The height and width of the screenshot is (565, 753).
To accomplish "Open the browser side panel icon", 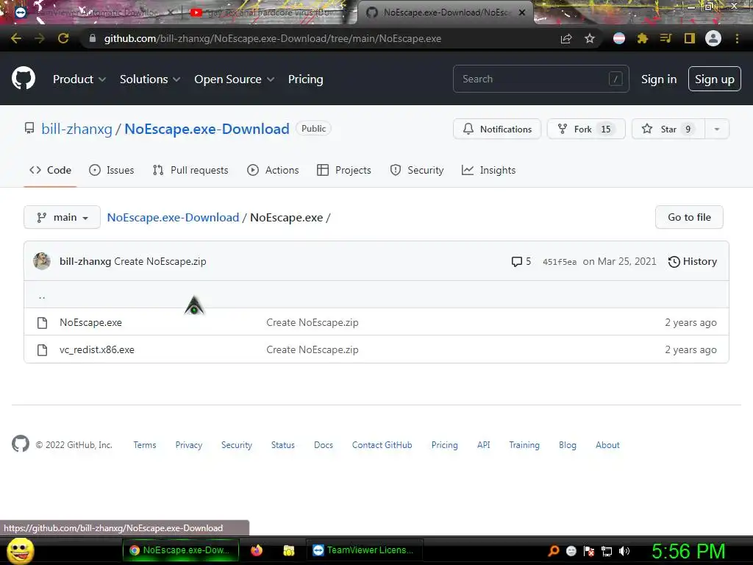I will coord(689,38).
